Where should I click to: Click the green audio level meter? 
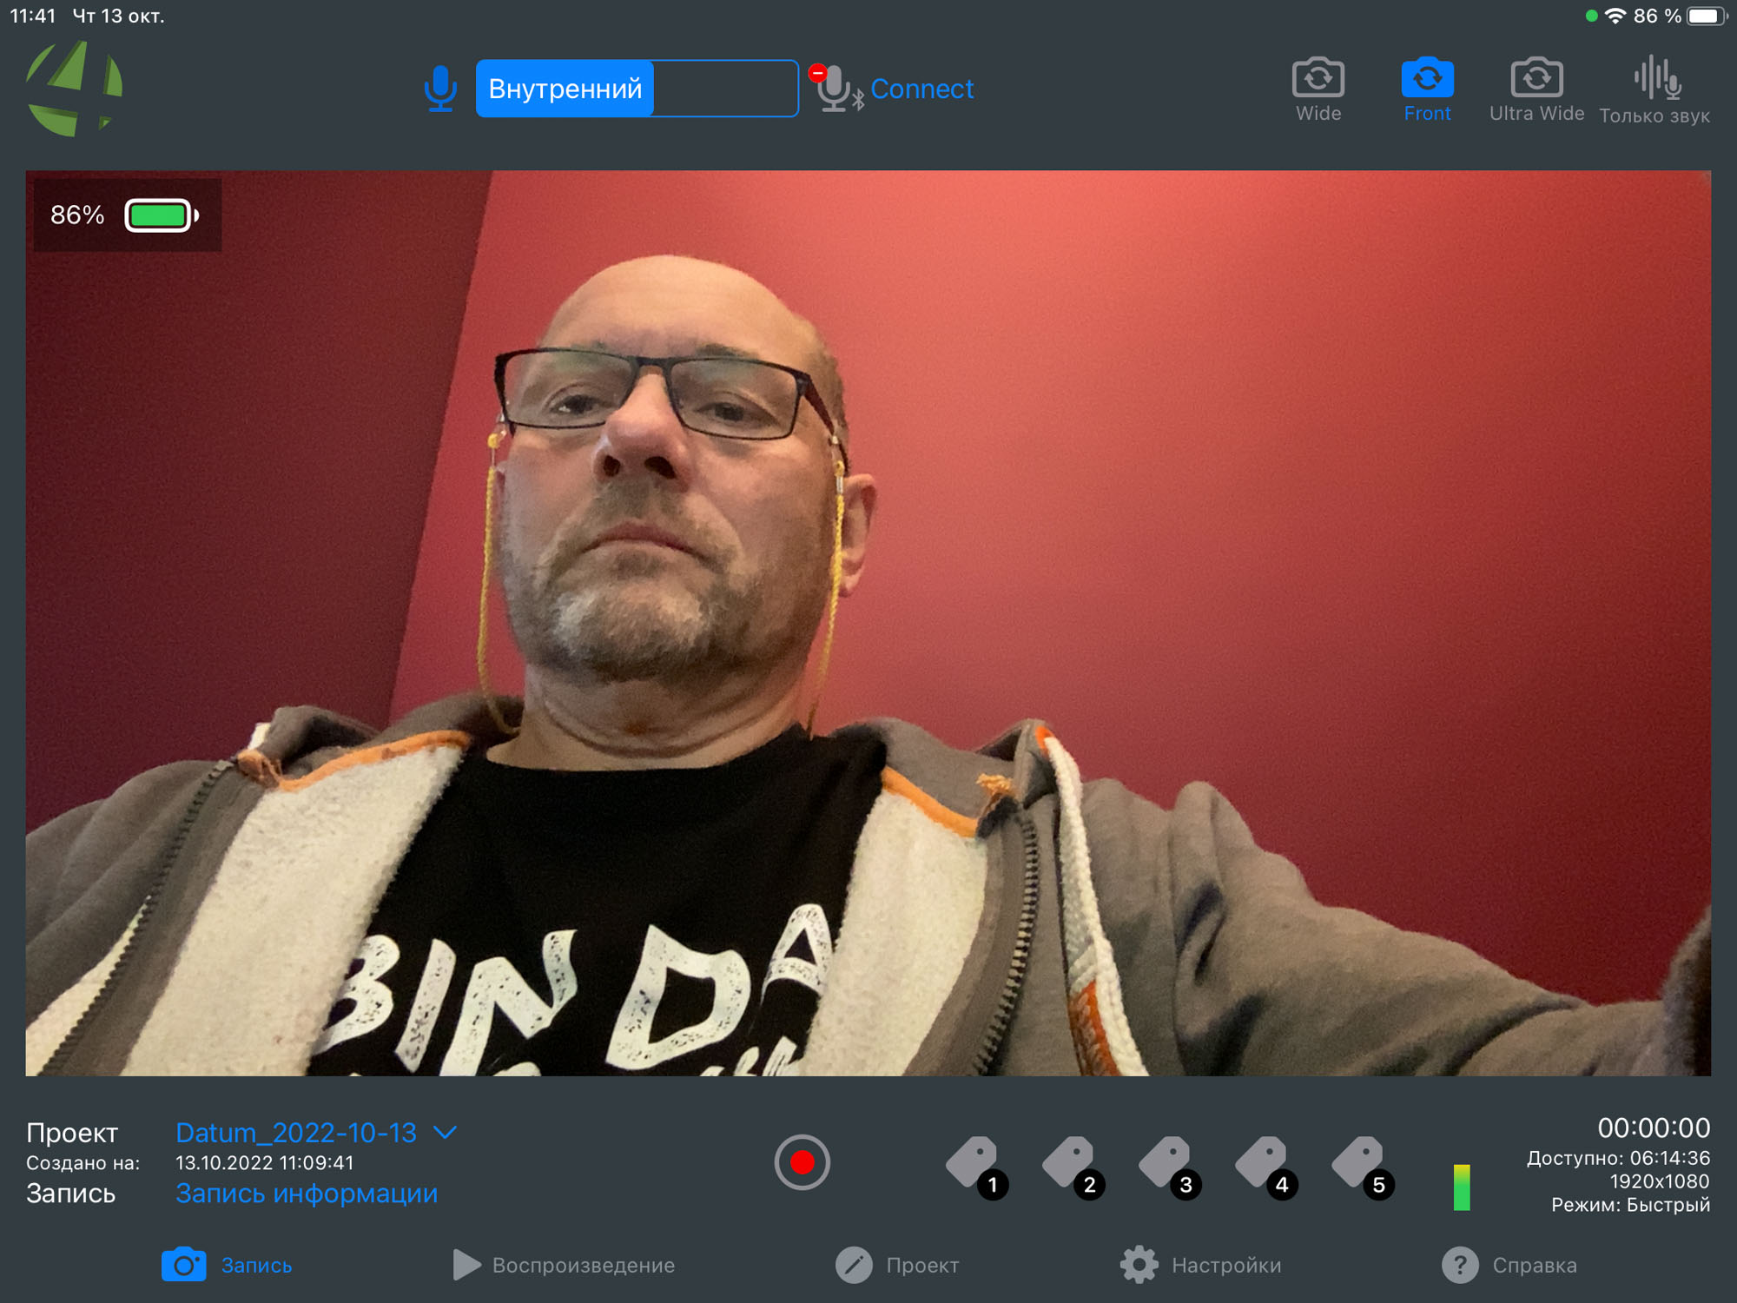pos(1462,1187)
